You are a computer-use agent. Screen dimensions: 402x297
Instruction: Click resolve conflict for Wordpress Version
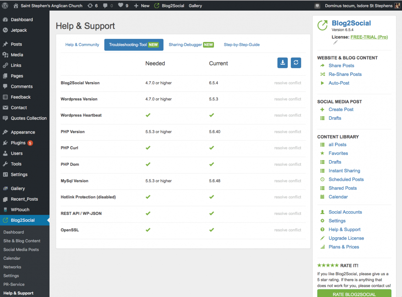[288, 99]
